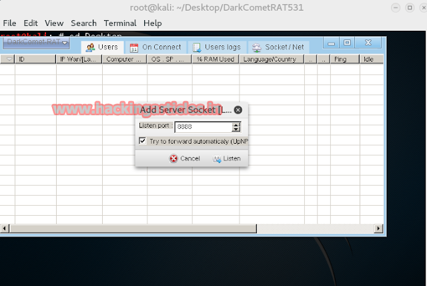Click the horizontal scrollbar thumb

(x=133, y=229)
